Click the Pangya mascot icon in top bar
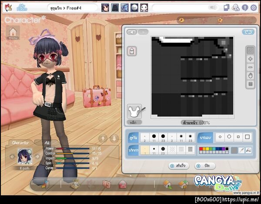Screen dimensions: 261x204 tap(8, 8)
